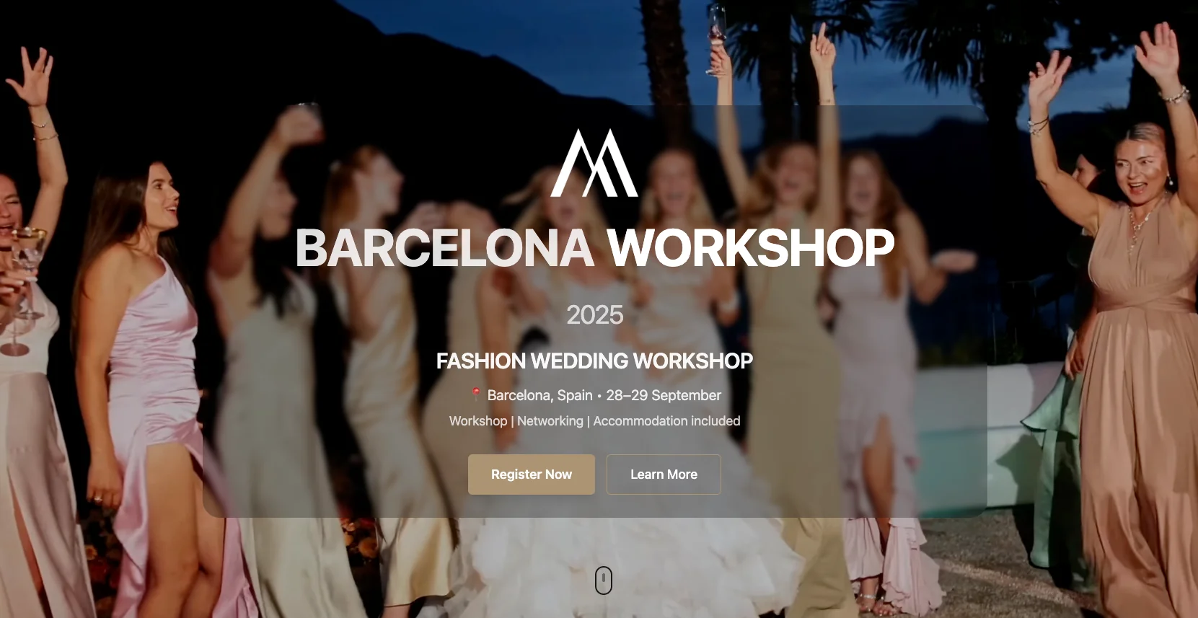1198x618 pixels.
Task: Click the red location pin icon
Action: click(475, 394)
